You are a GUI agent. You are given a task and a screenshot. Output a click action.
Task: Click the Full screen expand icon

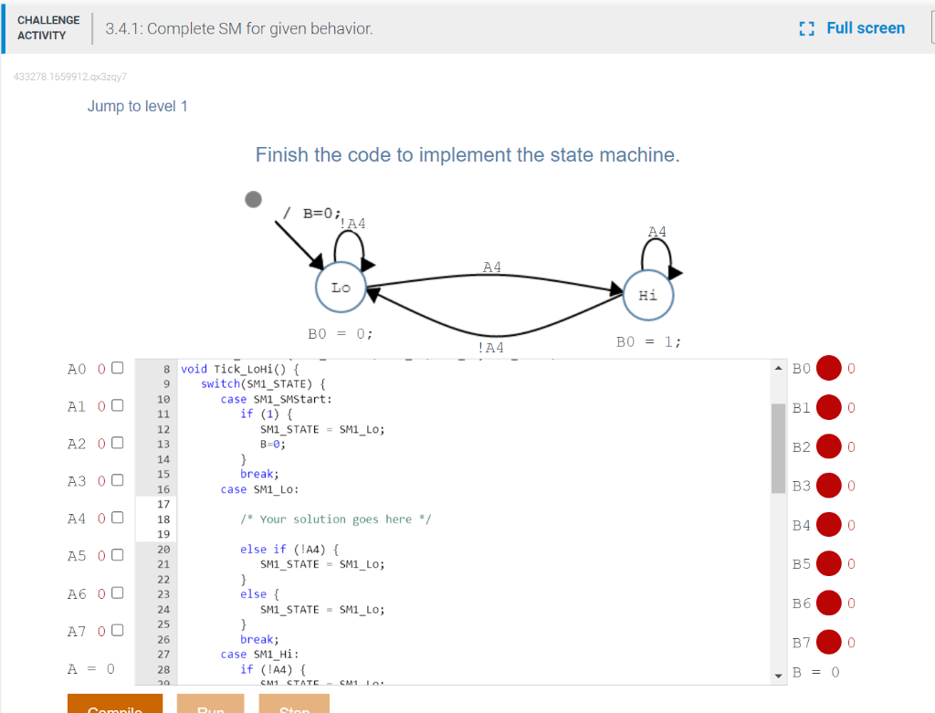point(807,28)
